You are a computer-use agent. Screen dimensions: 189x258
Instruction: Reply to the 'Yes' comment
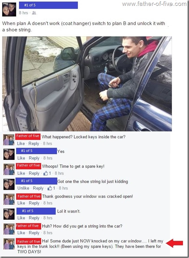pyautogui.click(x=34, y=158)
